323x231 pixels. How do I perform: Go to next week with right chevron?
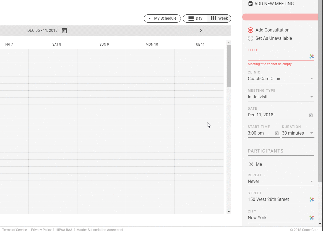pos(201,31)
